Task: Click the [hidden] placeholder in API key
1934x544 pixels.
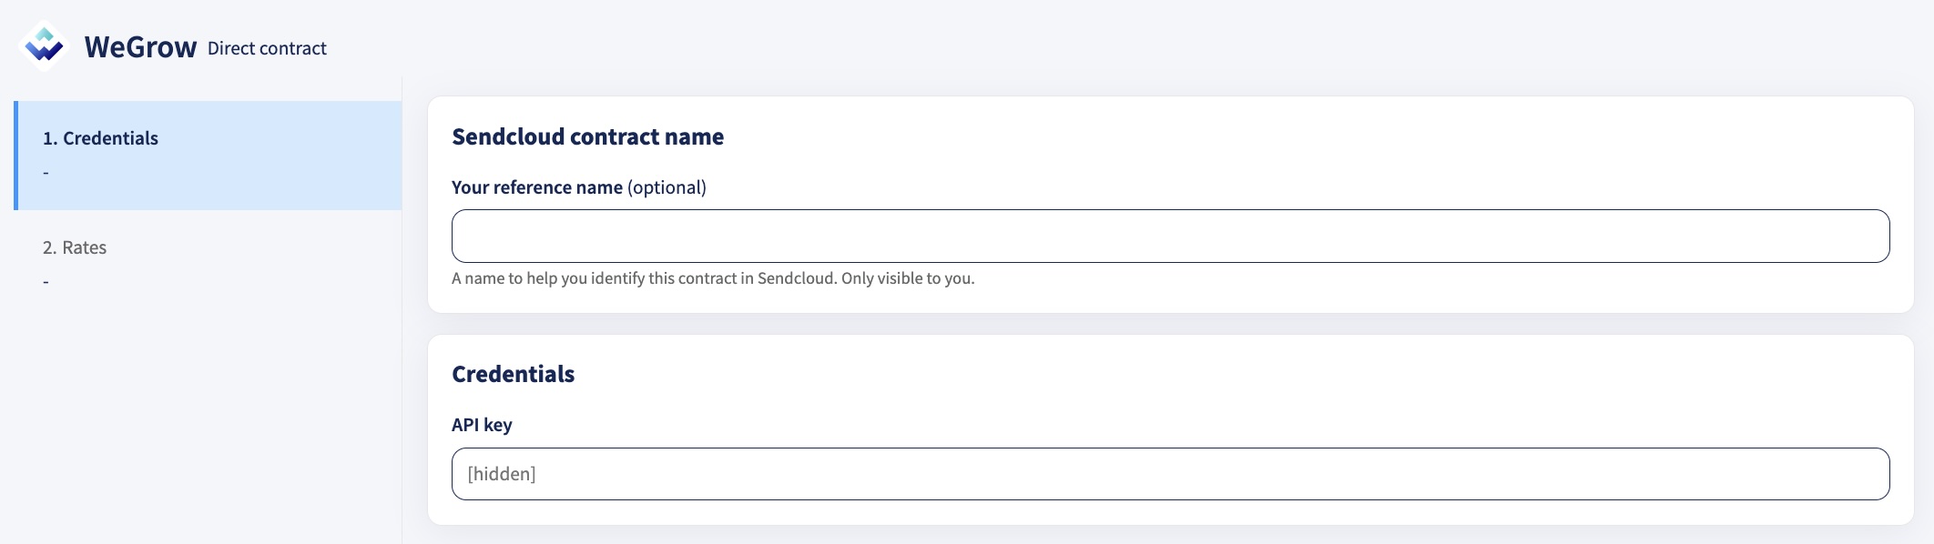Action: pos(502,474)
